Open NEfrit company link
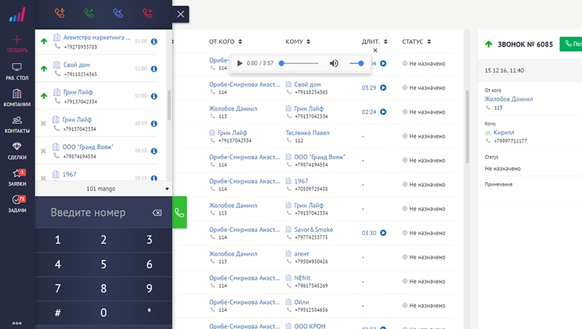The width and height of the screenshot is (582, 329). click(302, 278)
